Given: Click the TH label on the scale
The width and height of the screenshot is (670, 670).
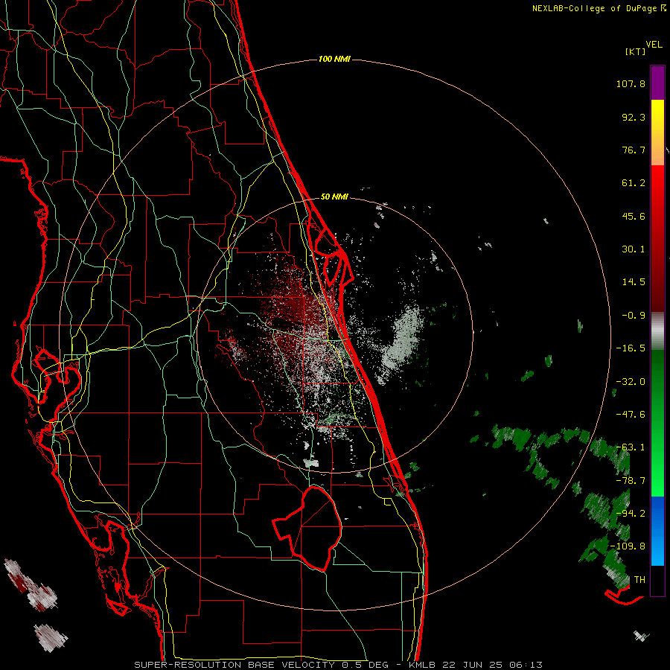Looking at the screenshot, I should [x=639, y=580].
